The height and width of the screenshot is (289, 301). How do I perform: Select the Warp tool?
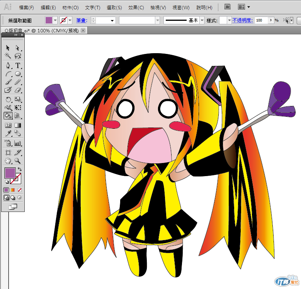[8, 108]
